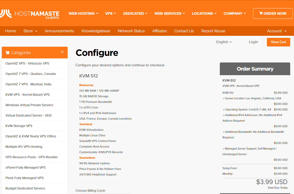The width and height of the screenshot is (294, 194).
Task: Click '99.9% Network Uptime' text
Action: [94, 163]
